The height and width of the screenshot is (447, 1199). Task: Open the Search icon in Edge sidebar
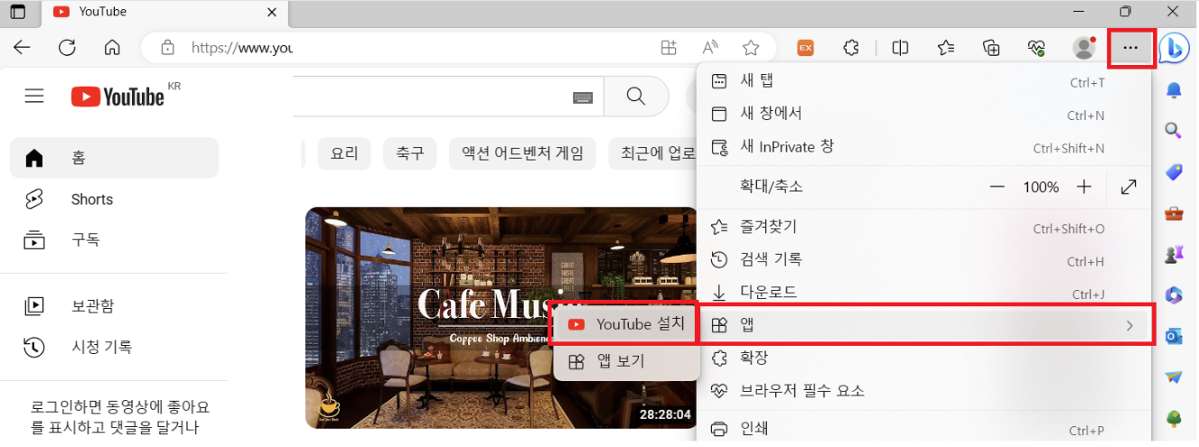[x=1174, y=131]
